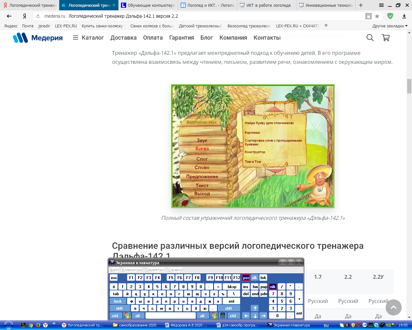Close the active Логопедический тренажер tab
Image resolution: width=412 pixels, height=330 pixels.
click(x=114, y=5)
